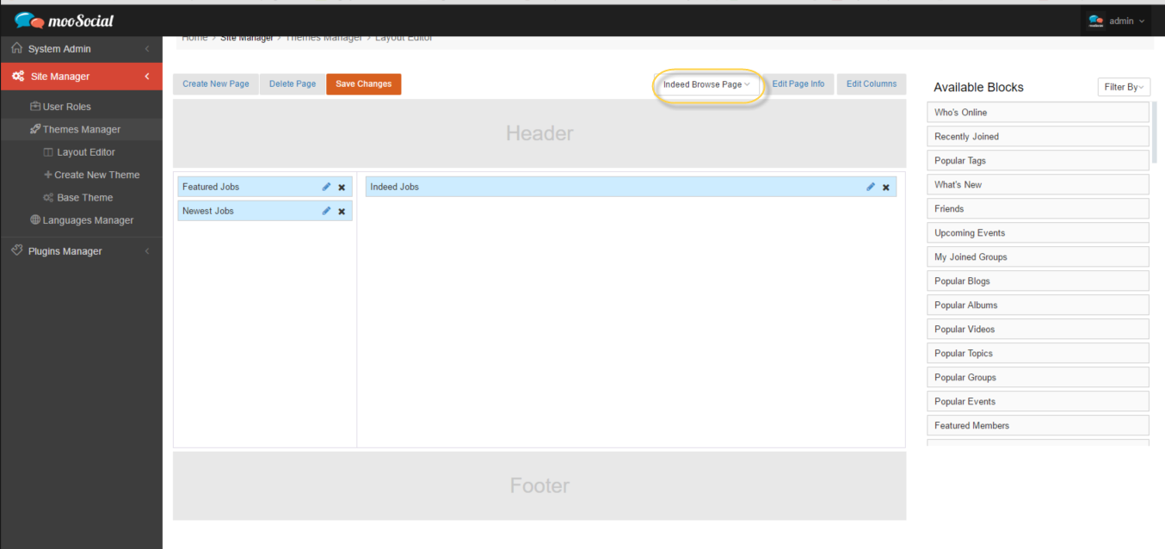Image resolution: width=1165 pixels, height=549 pixels.
Task: Open Plugins Manager section
Action: point(81,251)
